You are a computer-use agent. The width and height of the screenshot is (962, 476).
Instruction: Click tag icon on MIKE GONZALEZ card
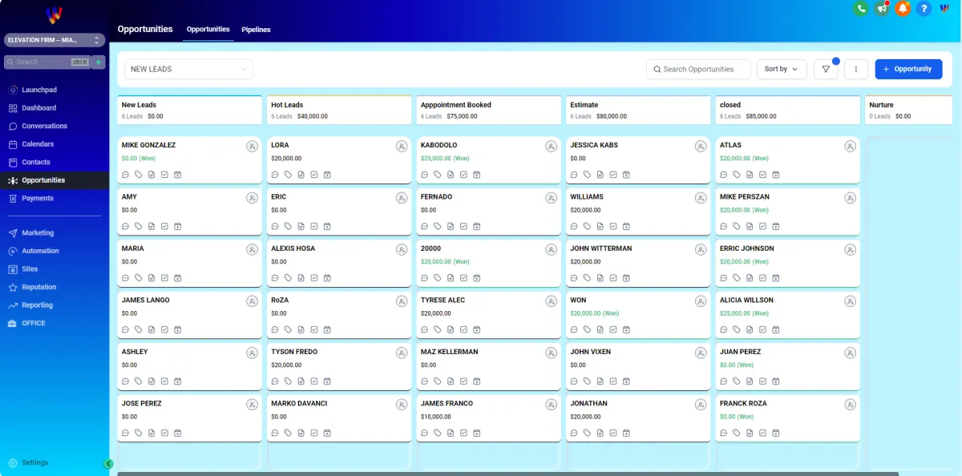139,174
